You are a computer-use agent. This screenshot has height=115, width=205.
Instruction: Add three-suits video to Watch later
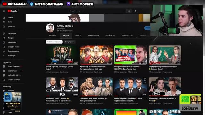[145, 79]
